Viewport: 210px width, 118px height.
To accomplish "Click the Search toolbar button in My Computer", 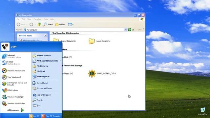I will click(48, 24).
